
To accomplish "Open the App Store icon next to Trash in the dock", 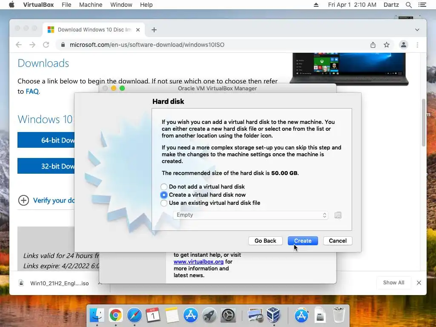I will (301, 316).
